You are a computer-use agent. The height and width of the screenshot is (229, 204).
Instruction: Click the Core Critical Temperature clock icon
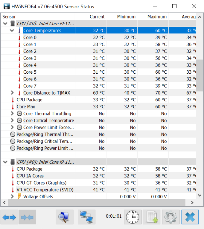click(19, 120)
